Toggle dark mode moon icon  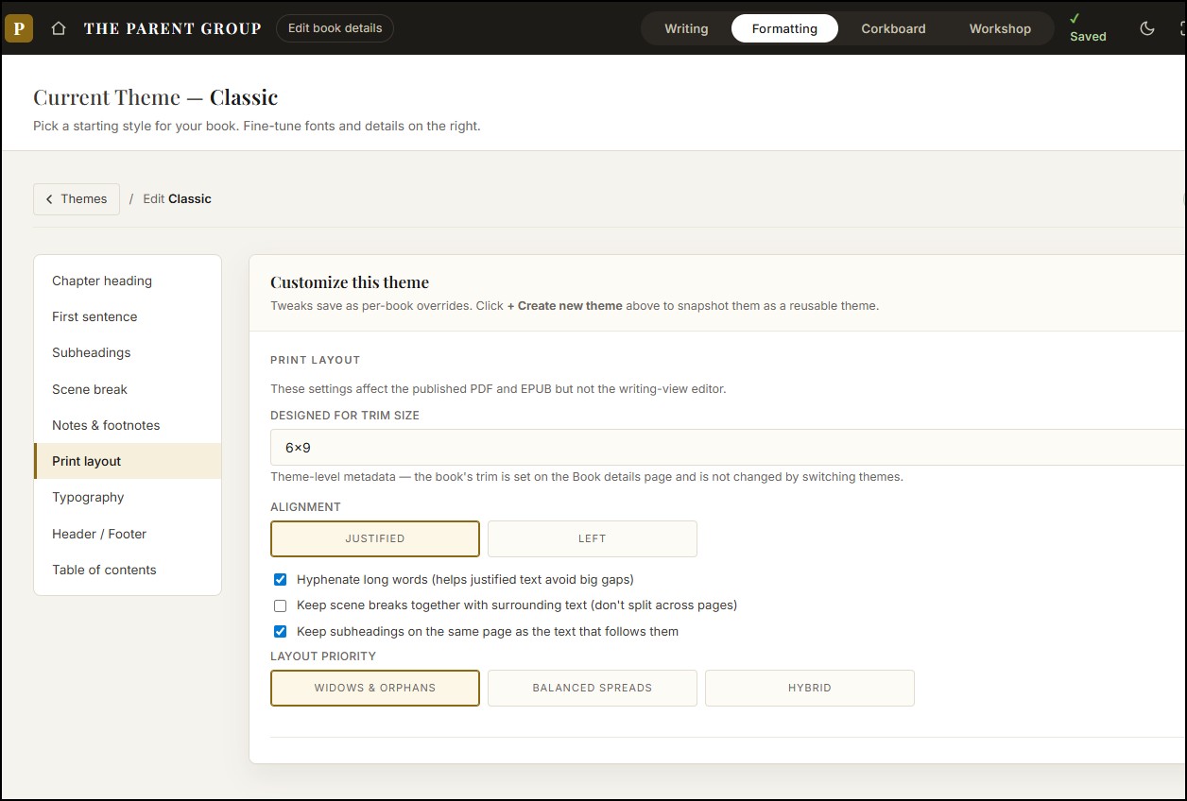(x=1147, y=28)
